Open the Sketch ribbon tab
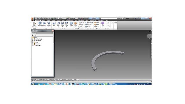Viewport: 185px width, 104px height. [x=44, y=20]
